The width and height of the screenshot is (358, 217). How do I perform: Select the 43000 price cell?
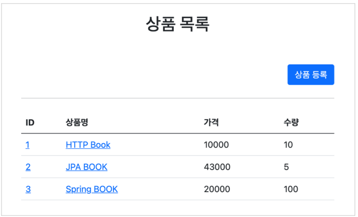click(217, 167)
